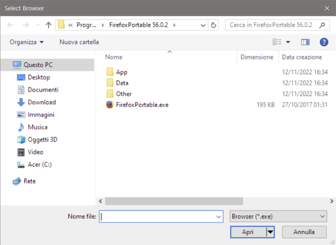
Task: Open help with the question mark icon
Action: 324,42
